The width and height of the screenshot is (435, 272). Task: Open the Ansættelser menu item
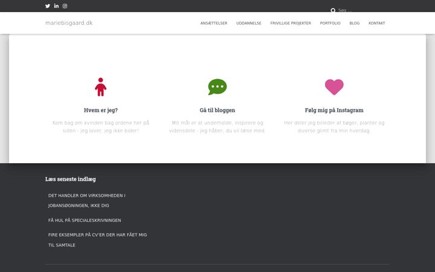[214, 24]
